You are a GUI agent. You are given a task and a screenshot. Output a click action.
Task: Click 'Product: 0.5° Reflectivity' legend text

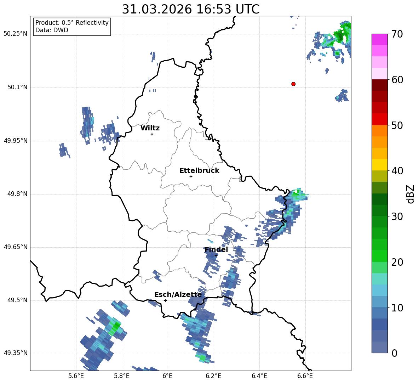[72, 22]
